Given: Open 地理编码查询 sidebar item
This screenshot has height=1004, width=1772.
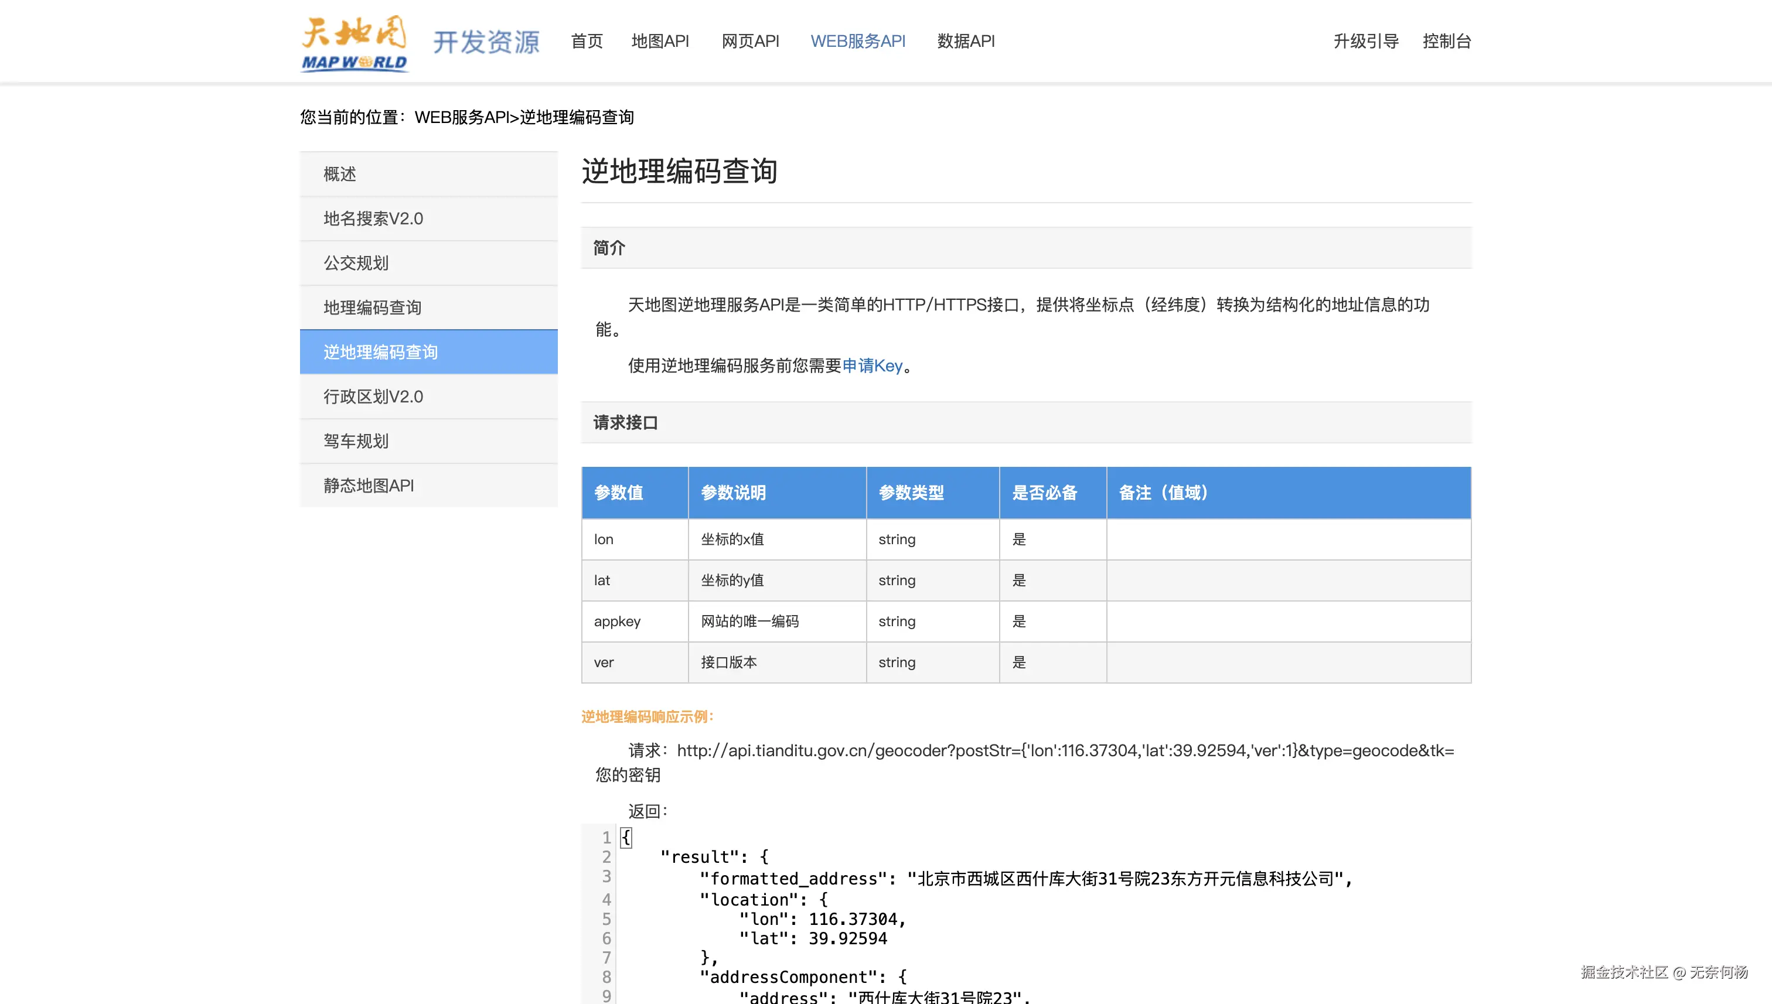Looking at the screenshot, I should pyautogui.click(x=373, y=308).
